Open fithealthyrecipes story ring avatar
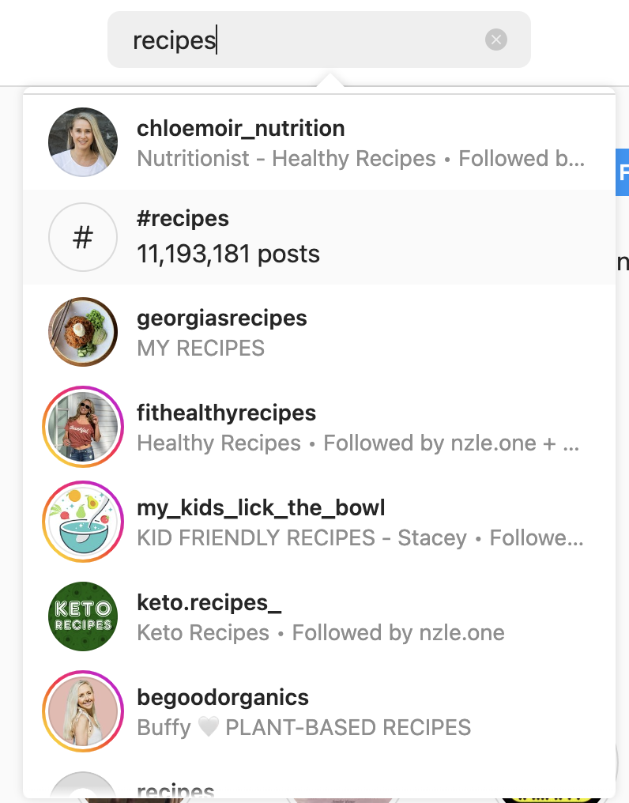 coord(83,427)
